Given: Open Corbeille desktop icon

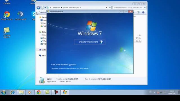Looking at the screenshot, I should (x=7, y=2).
